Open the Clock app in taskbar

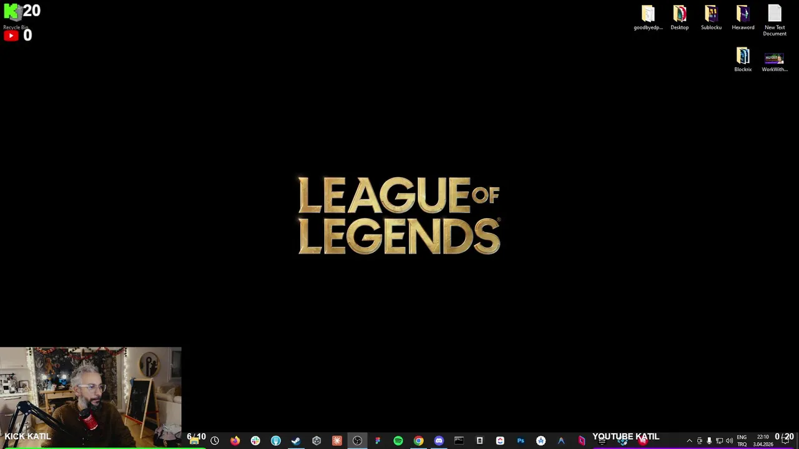215,441
